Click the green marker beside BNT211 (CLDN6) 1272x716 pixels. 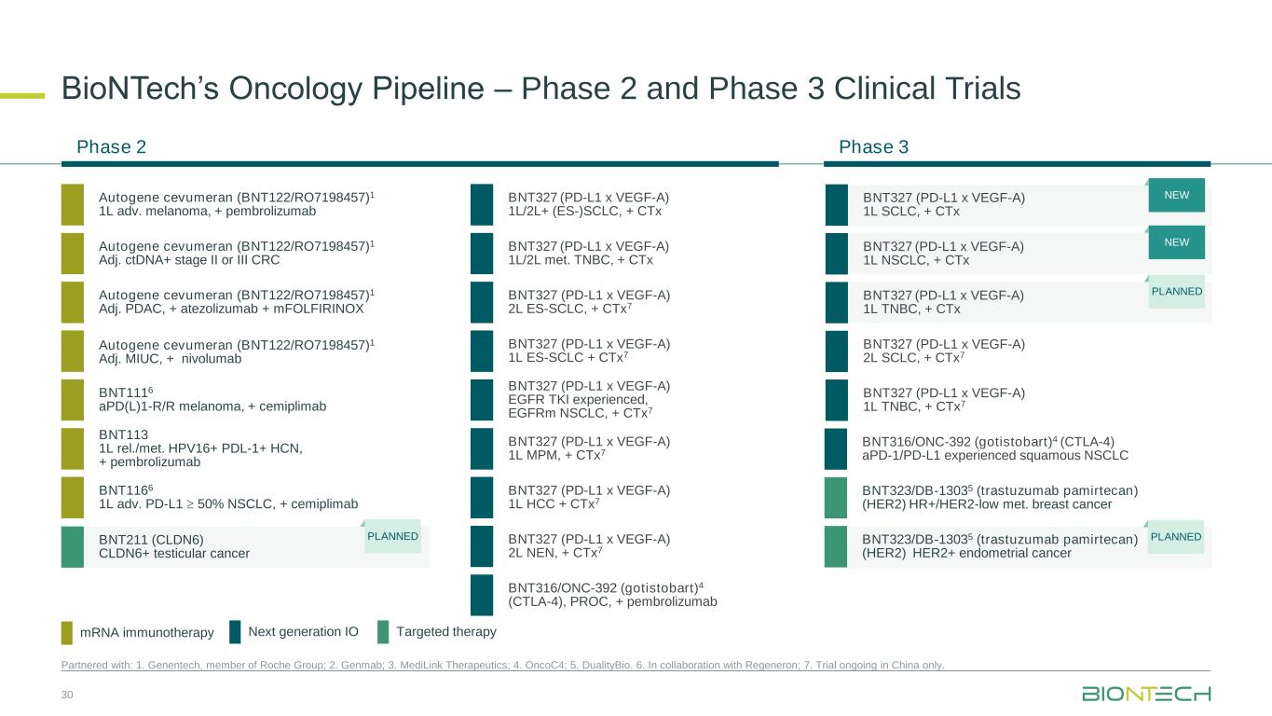[x=72, y=546]
